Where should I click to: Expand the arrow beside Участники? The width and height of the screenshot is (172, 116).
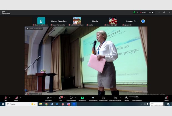(54, 98)
